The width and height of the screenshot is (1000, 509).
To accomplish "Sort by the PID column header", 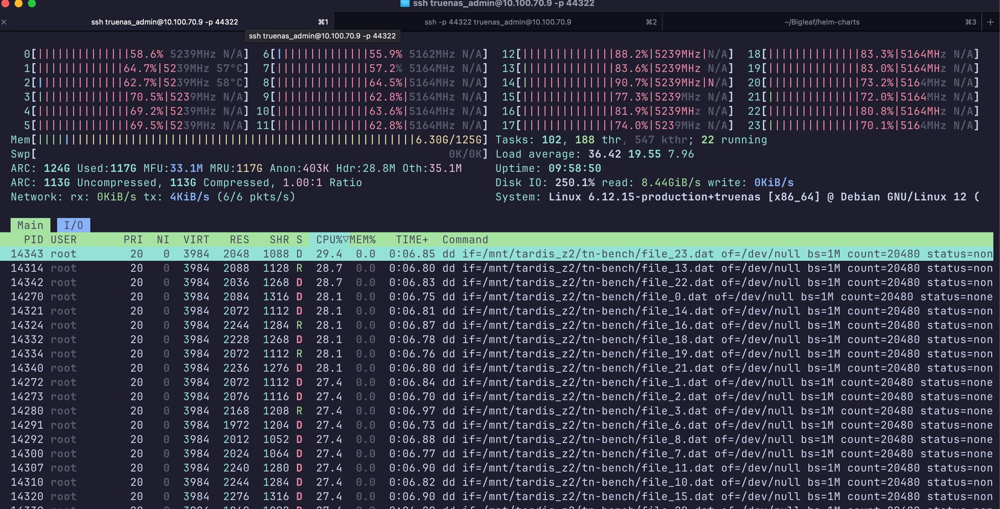I will pos(33,239).
